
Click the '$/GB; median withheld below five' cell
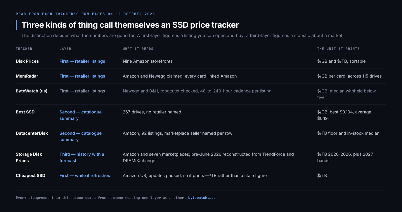pyautogui.click(x=346, y=94)
